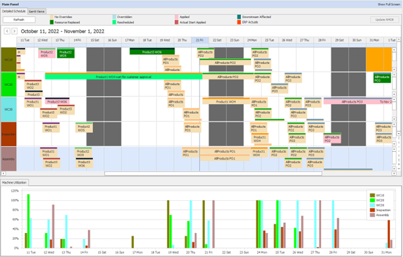Open the Machine Utilization tab
Viewport: 403px width, 257px height.
[x=14, y=183]
